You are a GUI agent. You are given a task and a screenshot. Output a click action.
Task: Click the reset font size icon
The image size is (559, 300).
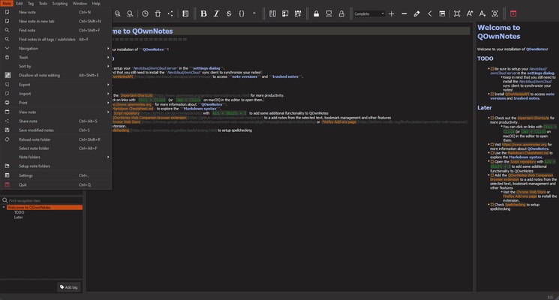tap(494, 13)
